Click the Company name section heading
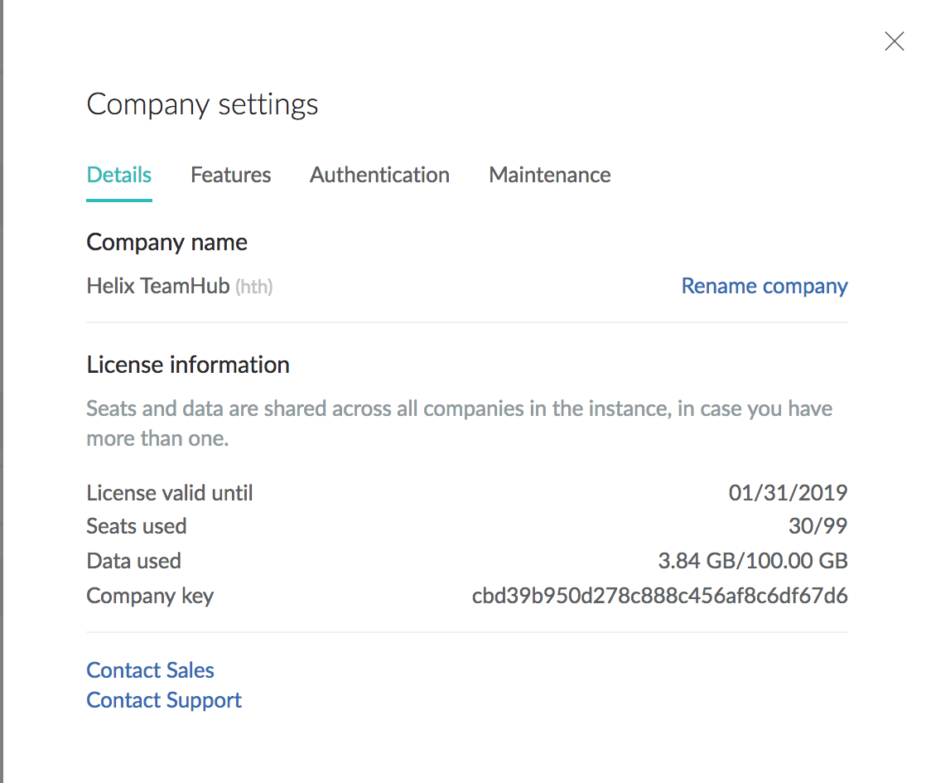The width and height of the screenshot is (931, 783). pyautogui.click(x=166, y=242)
